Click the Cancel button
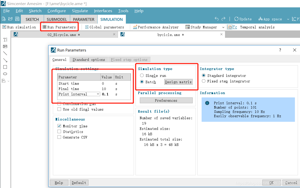Screen dimensions: 300x188 pos(291,183)
